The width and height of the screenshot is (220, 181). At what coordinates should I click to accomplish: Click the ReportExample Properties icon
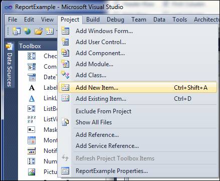65,171
